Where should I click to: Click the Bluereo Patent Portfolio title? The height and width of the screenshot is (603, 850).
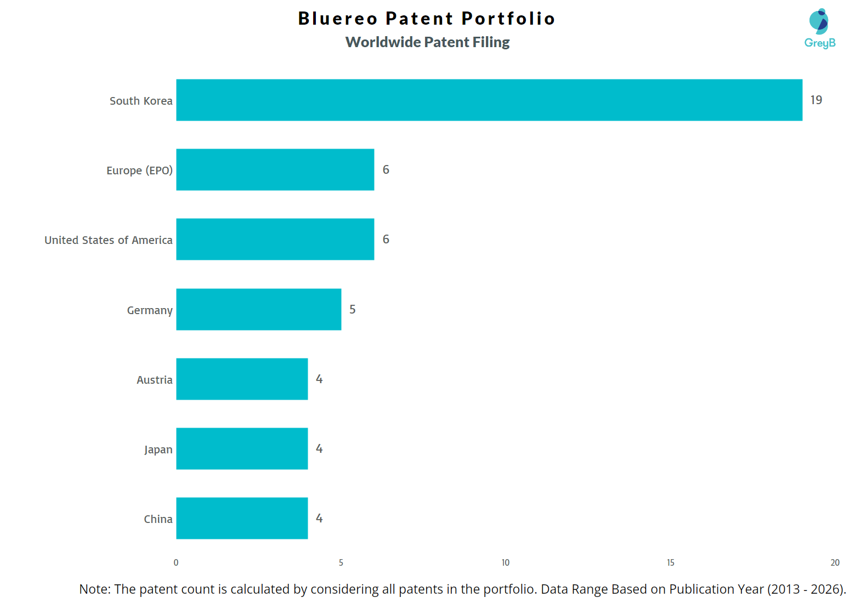pos(427,18)
